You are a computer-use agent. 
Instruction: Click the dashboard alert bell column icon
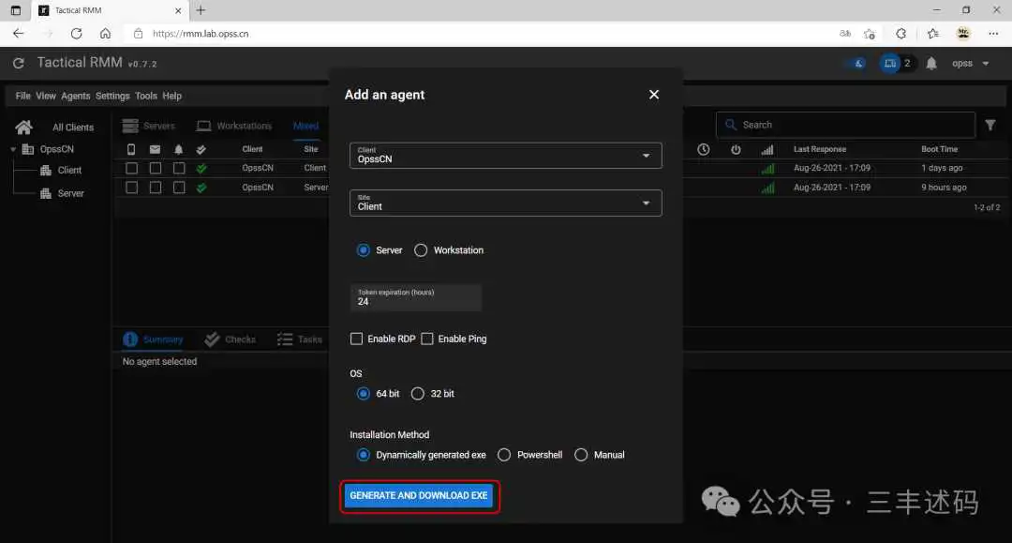pyautogui.click(x=179, y=149)
